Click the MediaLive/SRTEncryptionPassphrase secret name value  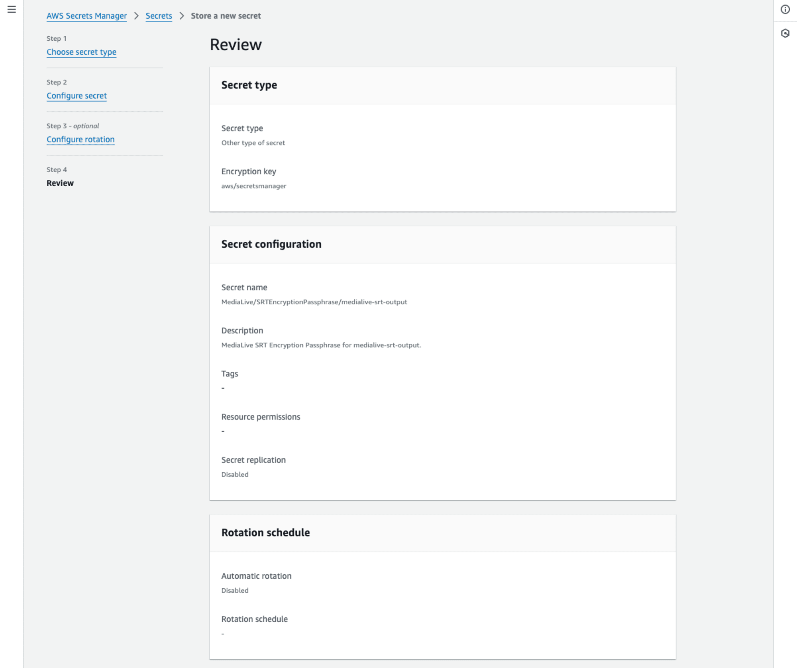pyautogui.click(x=314, y=302)
